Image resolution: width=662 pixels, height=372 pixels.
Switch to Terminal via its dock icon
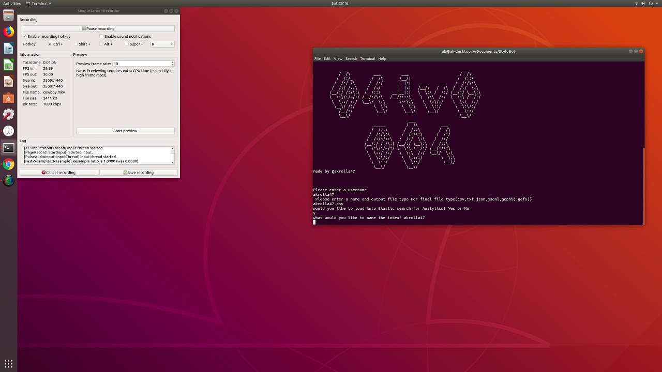[x=8, y=148]
